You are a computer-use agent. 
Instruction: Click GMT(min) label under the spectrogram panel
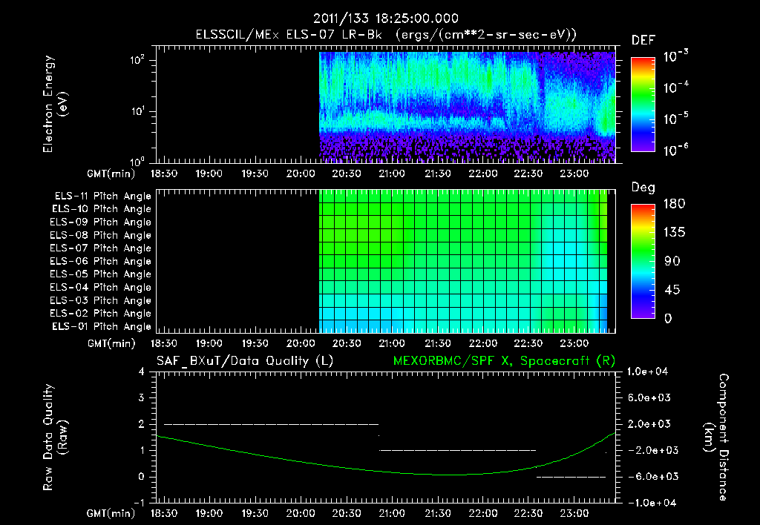click(111, 174)
